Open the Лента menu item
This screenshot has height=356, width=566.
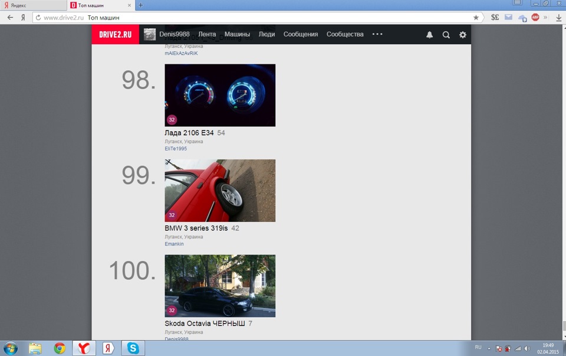[x=207, y=34]
